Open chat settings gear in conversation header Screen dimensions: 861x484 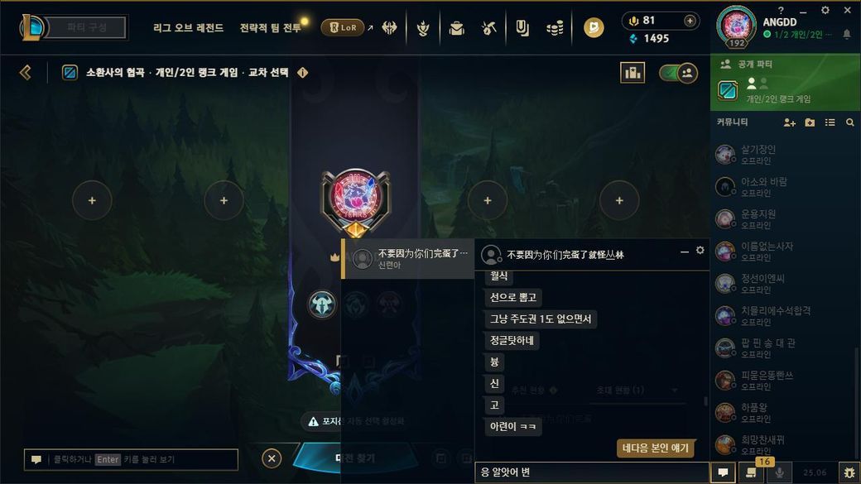click(x=700, y=250)
